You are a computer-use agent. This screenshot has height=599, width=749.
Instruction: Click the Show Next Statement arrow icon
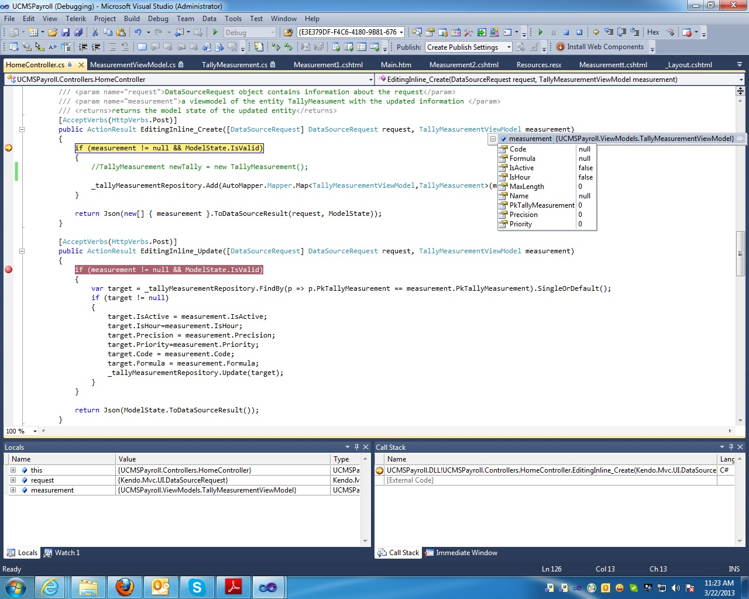click(596, 33)
